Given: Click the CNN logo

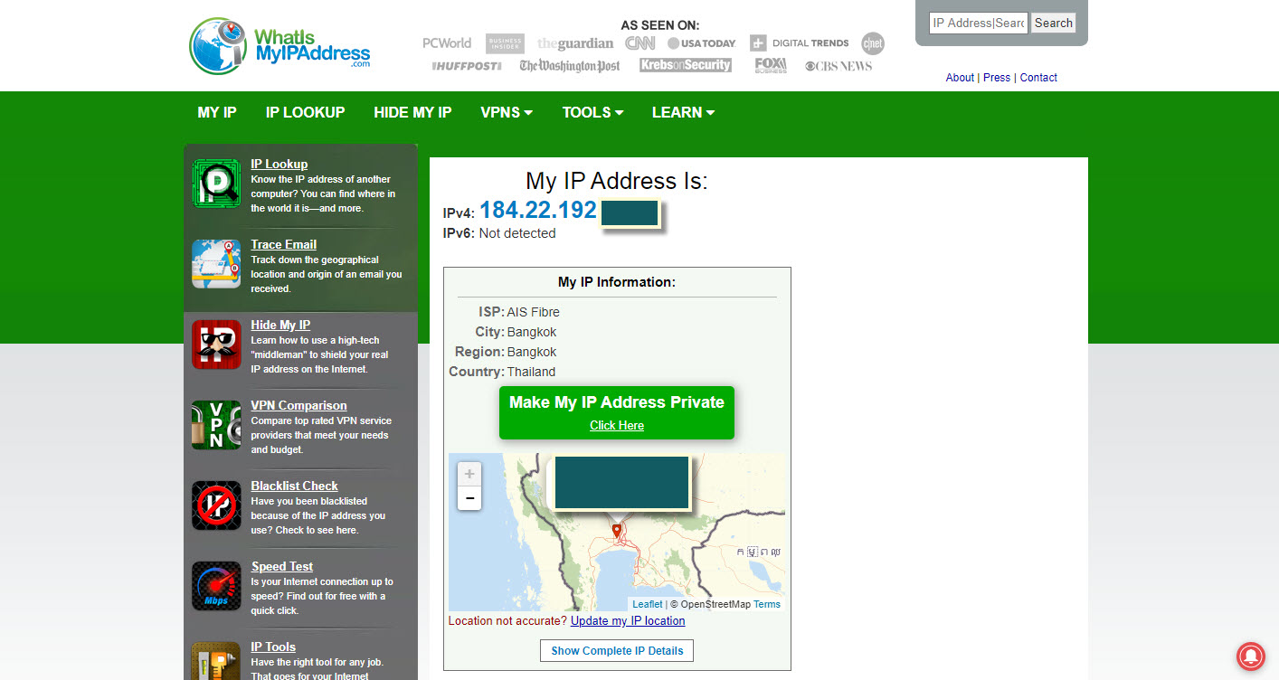Looking at the screenshot, I should point(640,42).
